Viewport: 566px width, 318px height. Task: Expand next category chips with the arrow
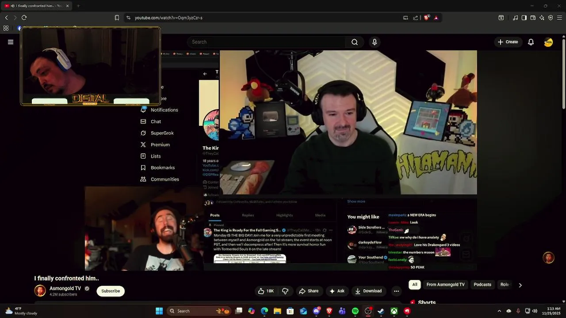click(520, 285)
